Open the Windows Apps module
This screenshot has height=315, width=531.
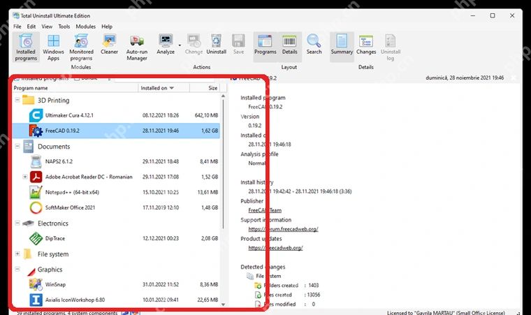point(53,47)
